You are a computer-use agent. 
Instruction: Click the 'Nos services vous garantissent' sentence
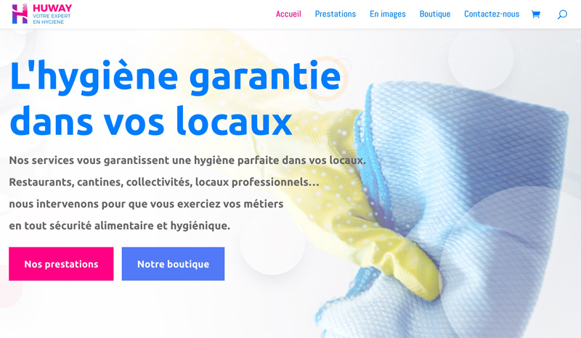pos(187,161)
